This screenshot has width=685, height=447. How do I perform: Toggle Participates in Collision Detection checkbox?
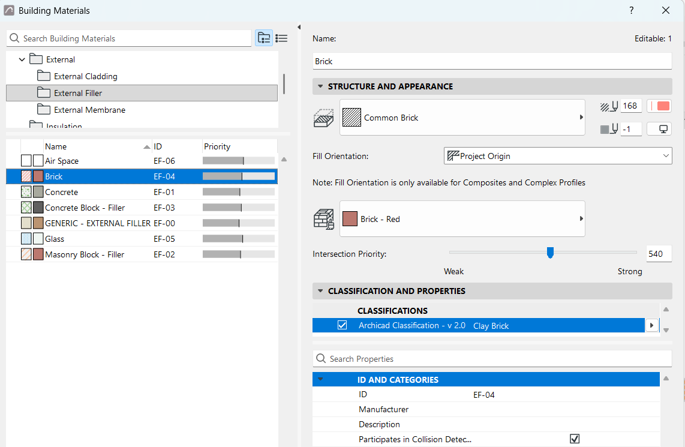(575, 439)
